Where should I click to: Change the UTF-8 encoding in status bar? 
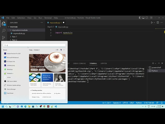point(125,103)
